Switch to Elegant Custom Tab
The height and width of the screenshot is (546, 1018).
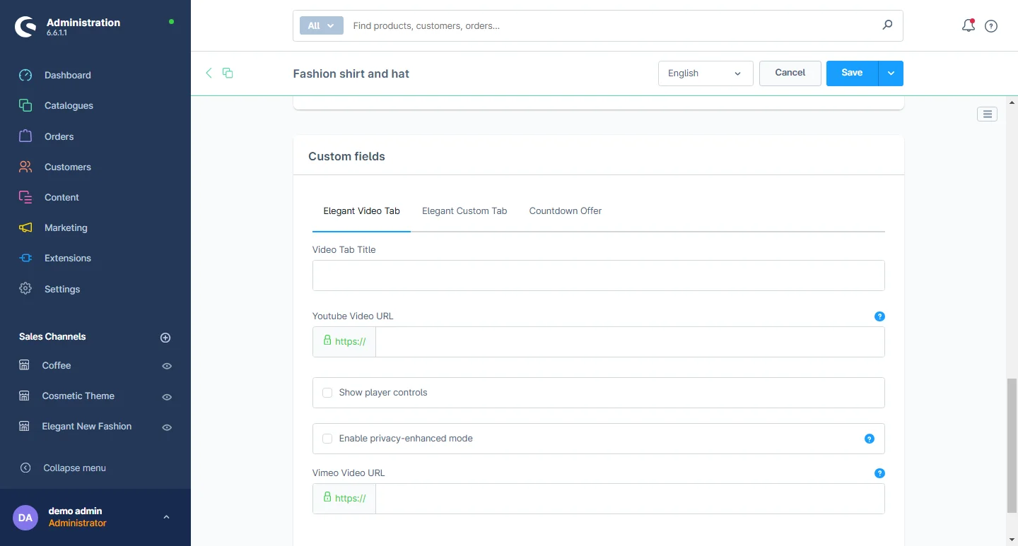pos(464,210)
